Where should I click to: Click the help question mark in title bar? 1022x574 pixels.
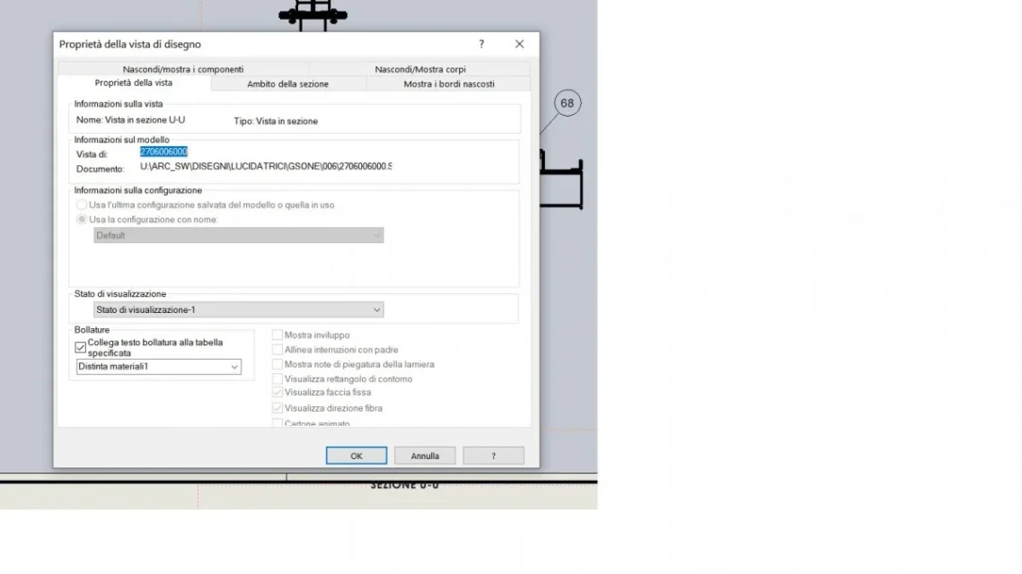point(481,44)
